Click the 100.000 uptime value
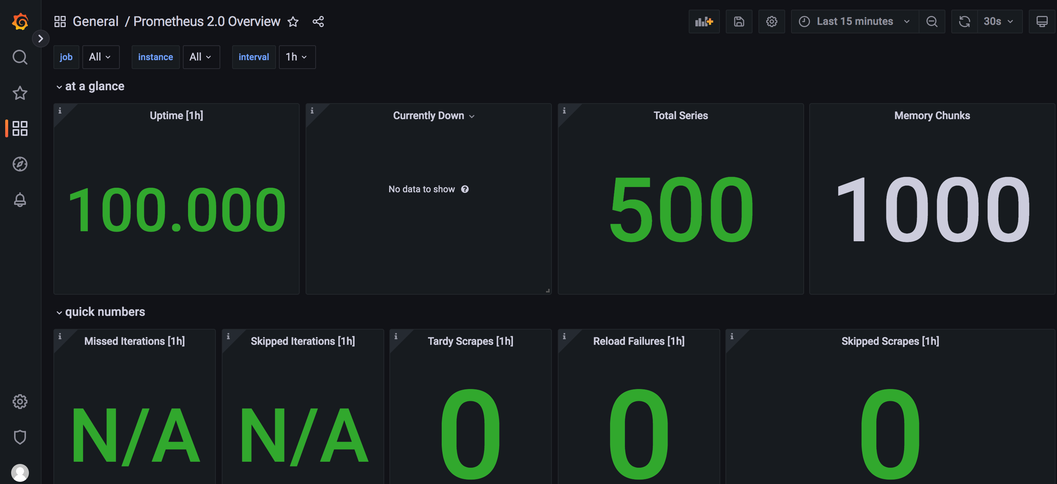1057x484 pixels. click(177, 210)
